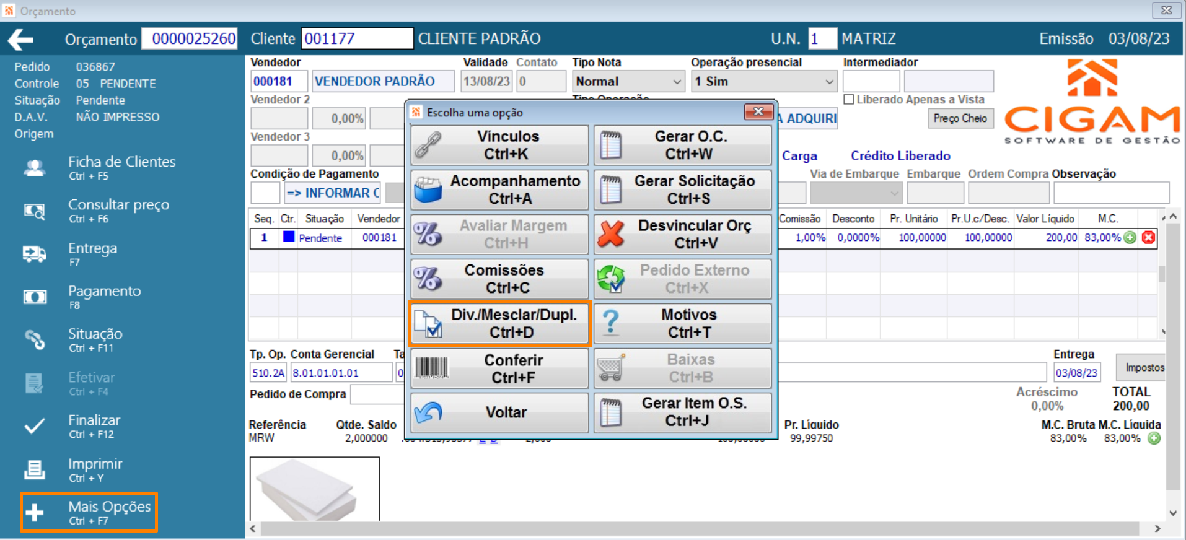The height and width of the screenshot is (540, 1186).
Task: Choose Div./Mesclar/Dupl. in the options dialog
Action: [x=499, y=323]
